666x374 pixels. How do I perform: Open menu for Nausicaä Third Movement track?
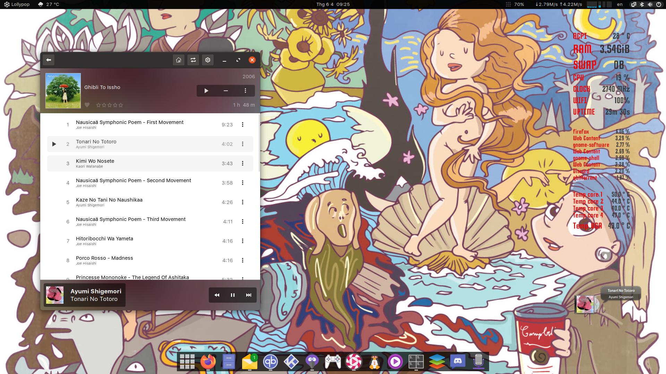click(243, 222)
